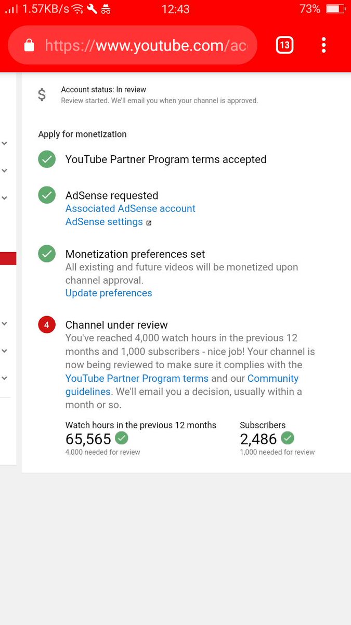
Task: Click the Update preferences link
Action: point(109,293)
